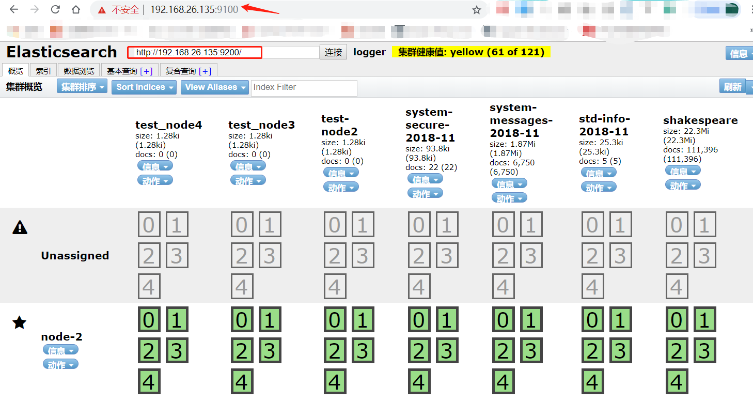This screenshot has height=402, width=753.
Task: Open the 动作 dropdown for test_node3
Action: point(248,180)
